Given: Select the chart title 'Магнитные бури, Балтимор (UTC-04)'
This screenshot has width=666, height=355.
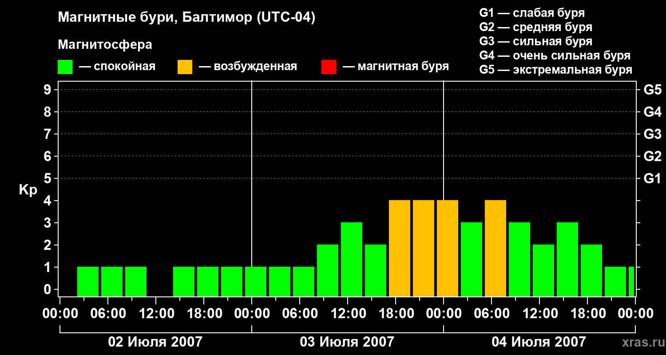Looking at the screenshot, I should click(186, 18).
